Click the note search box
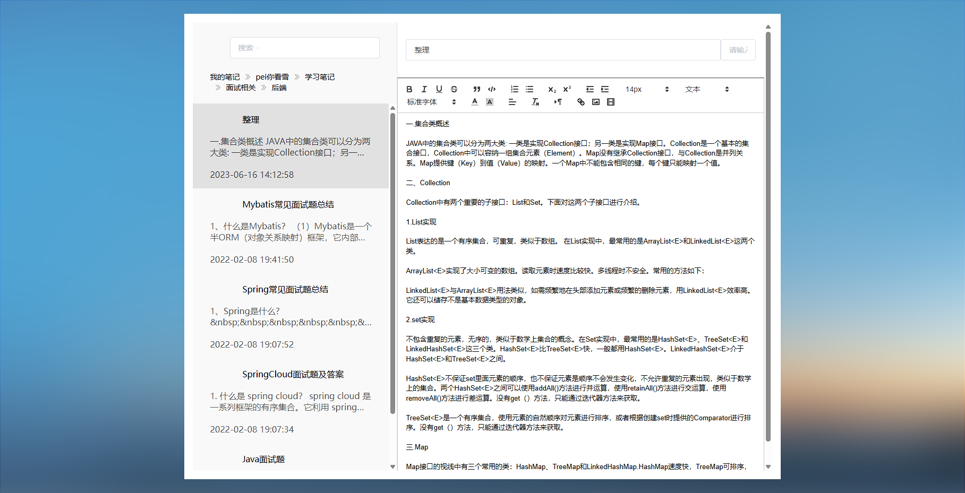The image size is (965, 493). 305,48
